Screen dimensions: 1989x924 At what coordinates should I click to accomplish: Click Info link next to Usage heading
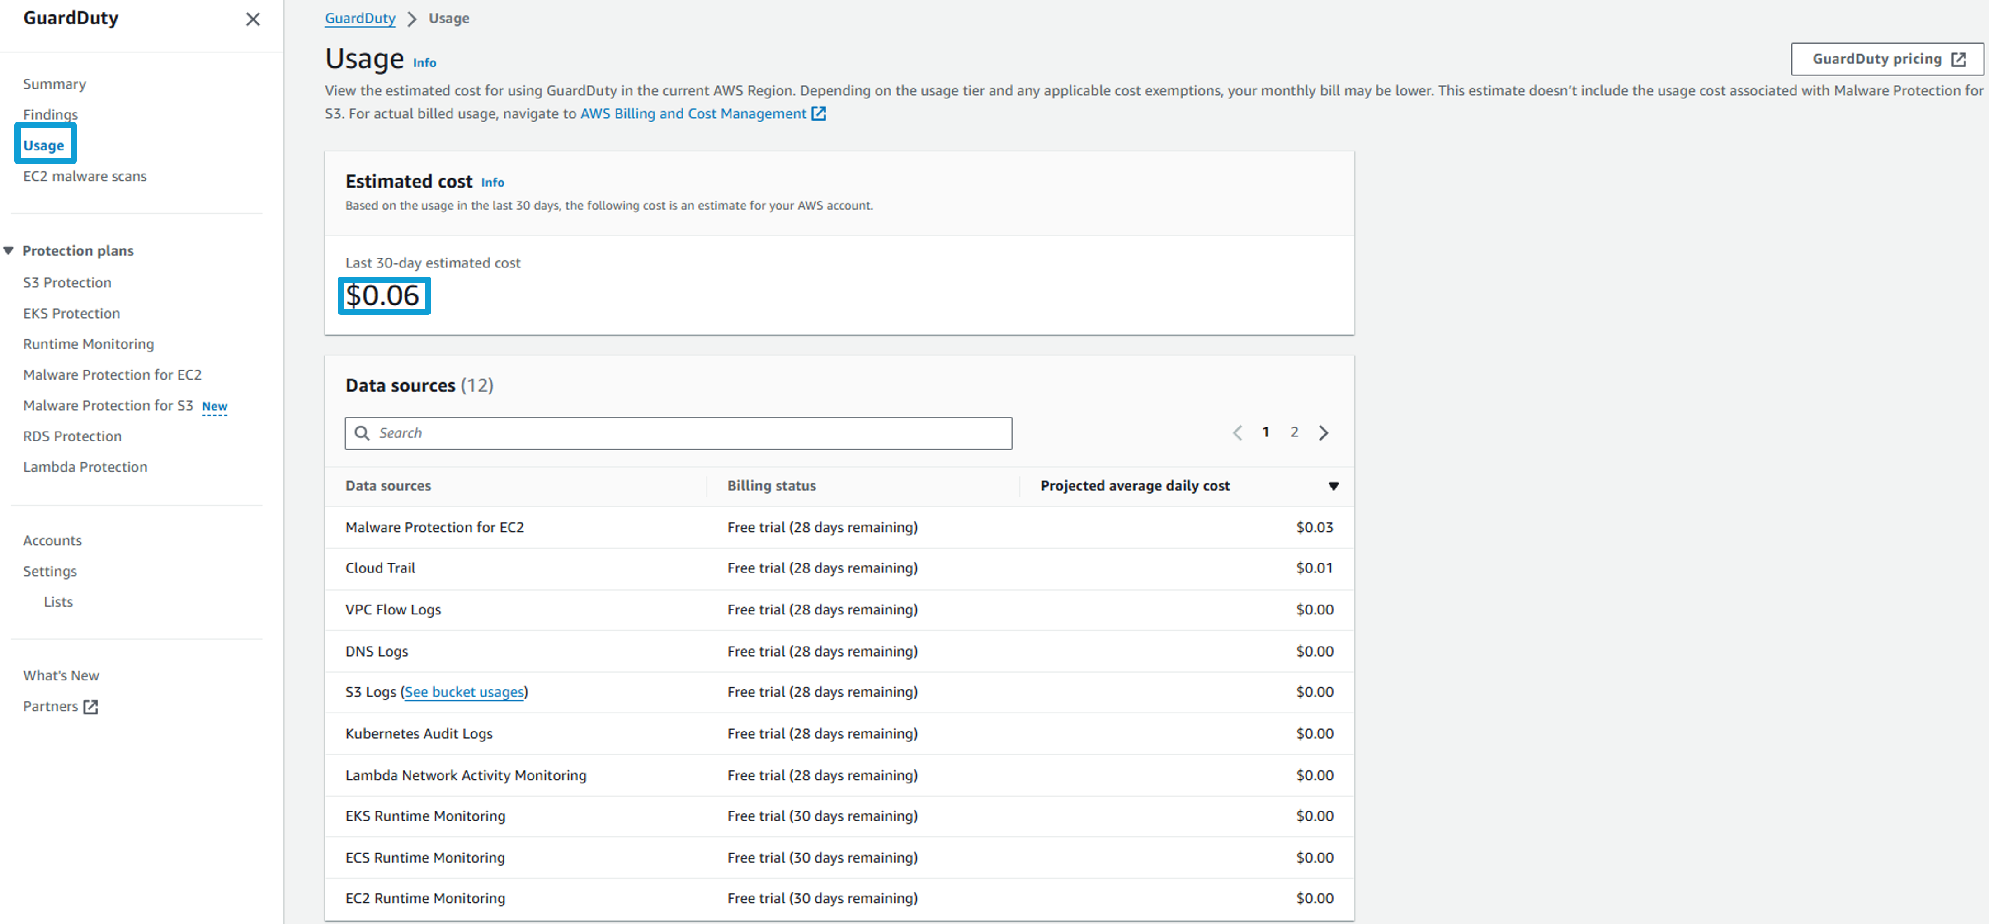click(424, 63)
